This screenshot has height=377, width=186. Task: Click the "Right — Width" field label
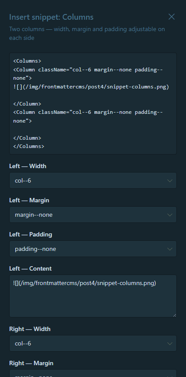pyautogui.click(x=30, y=329)
